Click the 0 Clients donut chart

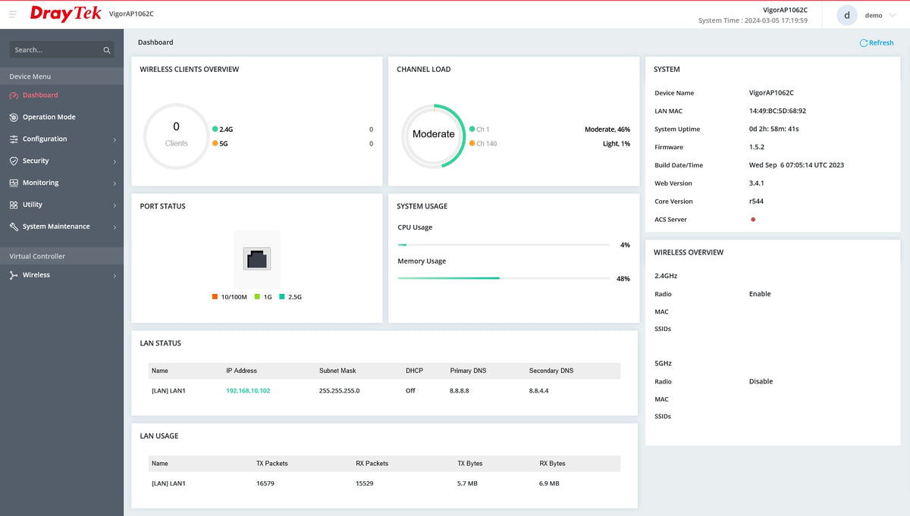coord(176,135)
